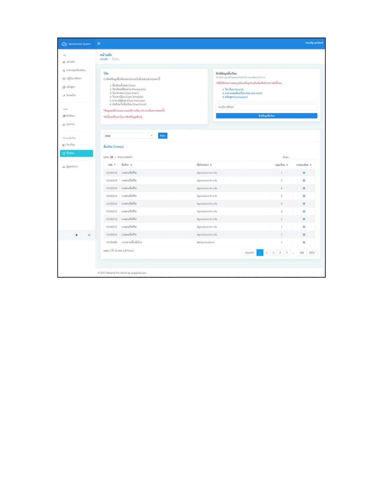Screen dimensions: 383x496
Task: Open หลักสูตร in the sidebar menu
Action: (69, 87)
